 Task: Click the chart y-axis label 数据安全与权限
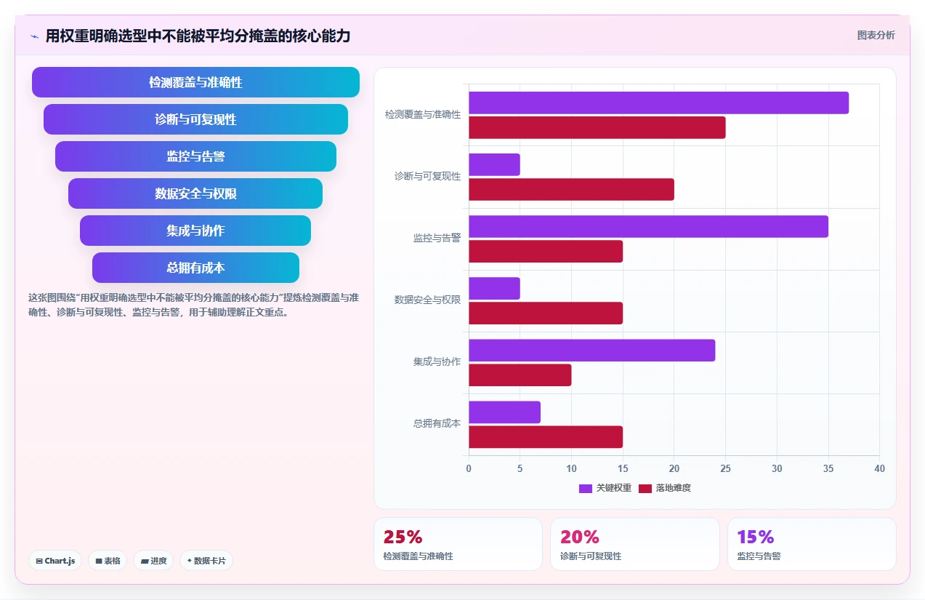click(427, 300)
